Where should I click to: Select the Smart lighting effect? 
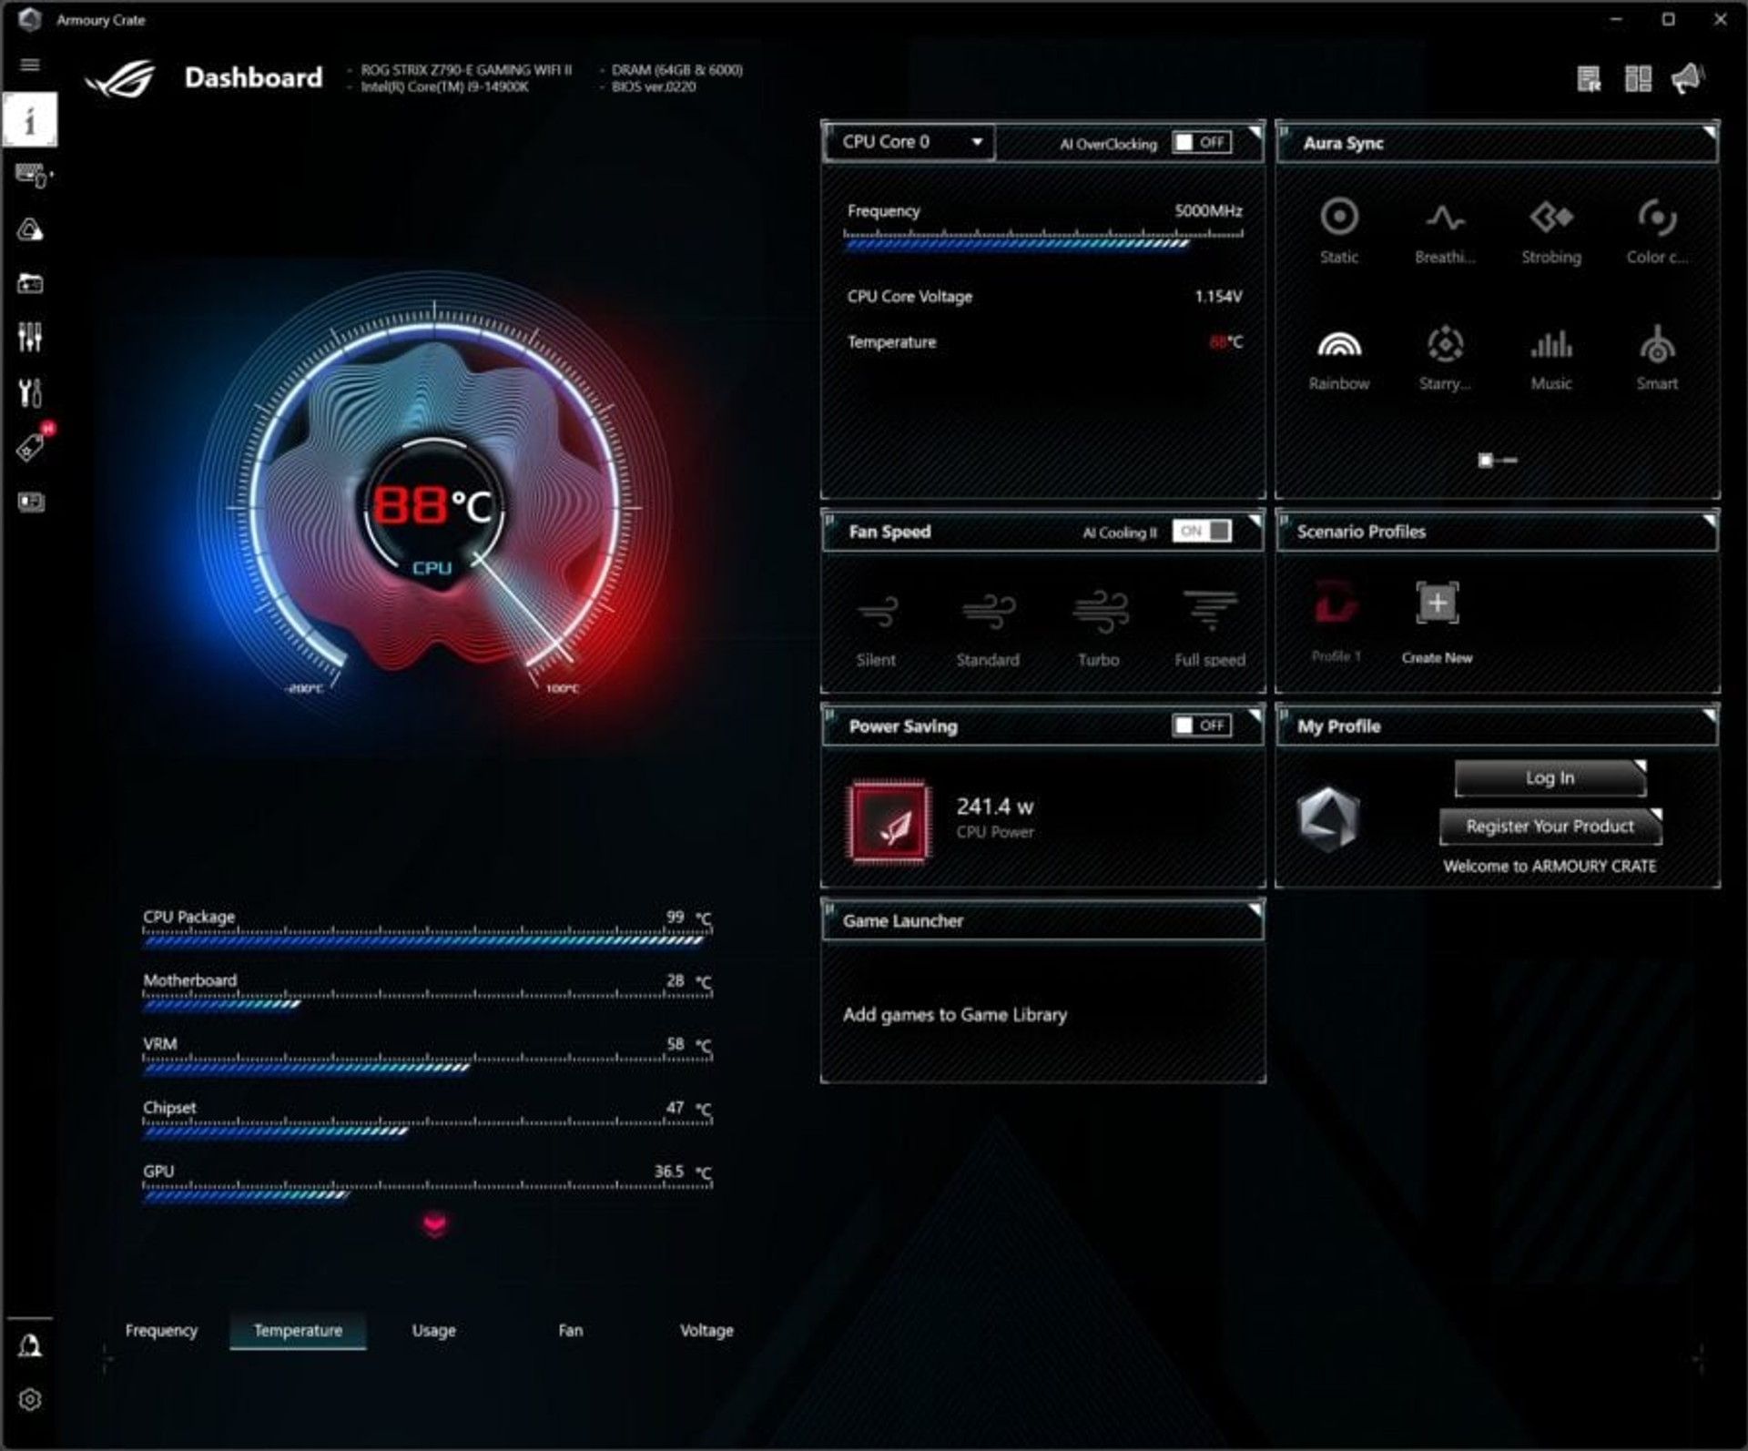1657,359
